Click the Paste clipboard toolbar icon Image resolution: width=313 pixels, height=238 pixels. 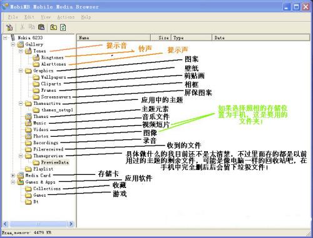(x=41, y=27)
